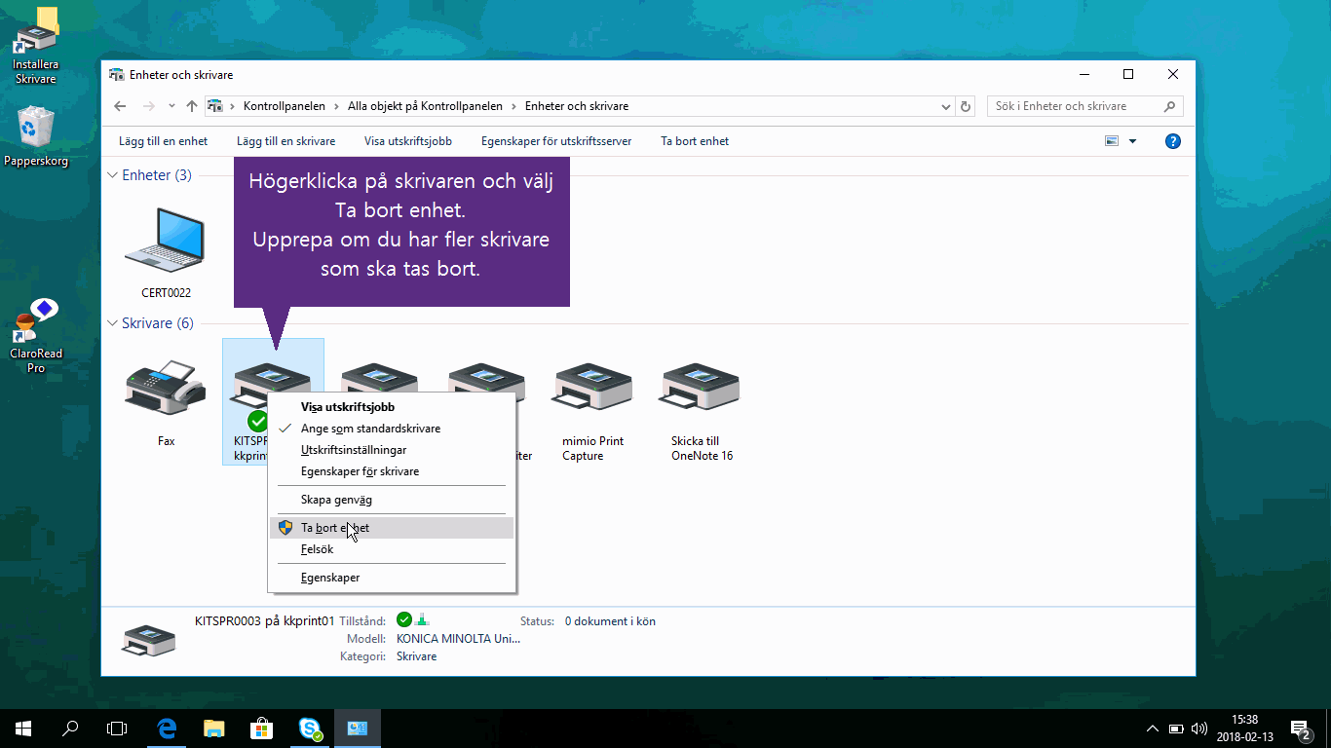
Task: Collapse the Skrivare (6) group
Action: coord(111,323)
